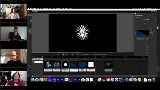Open the After Effects application menu
The width and height of the screenshot is (160, 90).
pos(33,8)
